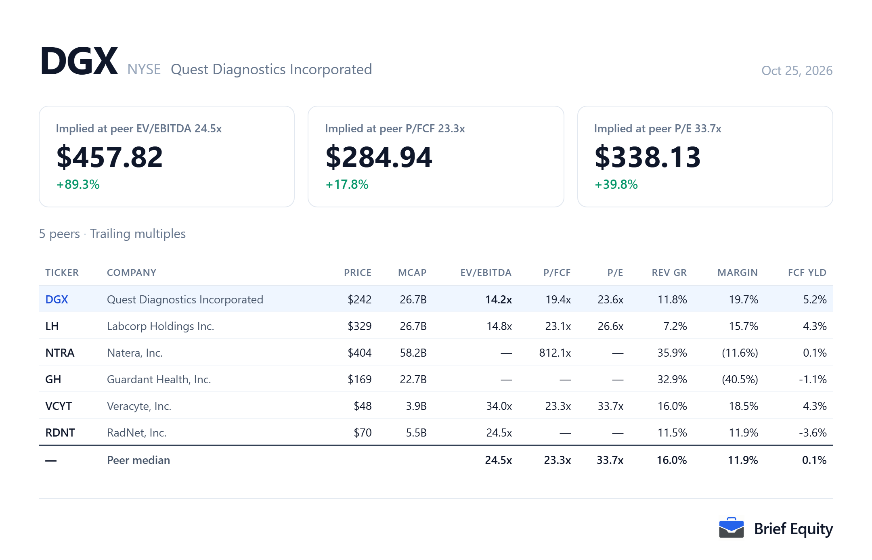Click RadNet, Inc. company name
The height and width of the screenshot is (560, 872).
point(136,433)
